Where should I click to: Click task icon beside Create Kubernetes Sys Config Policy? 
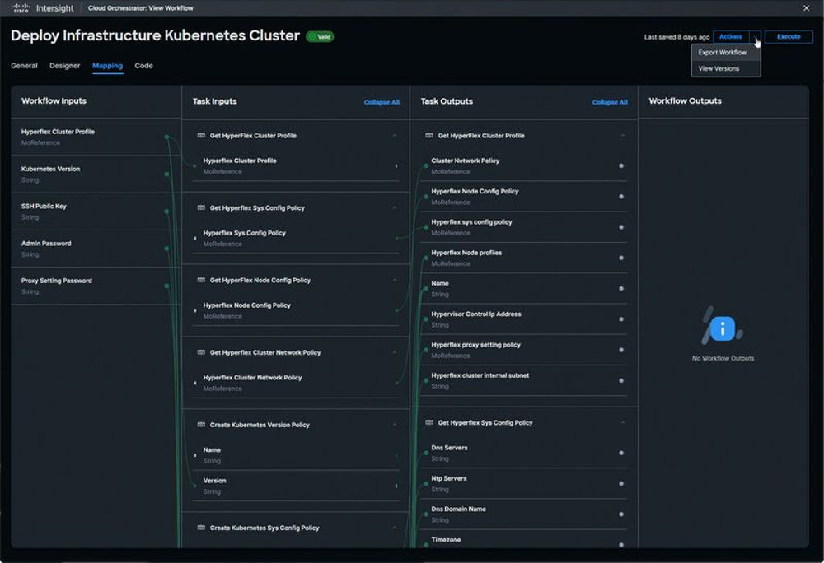(201, 528)
